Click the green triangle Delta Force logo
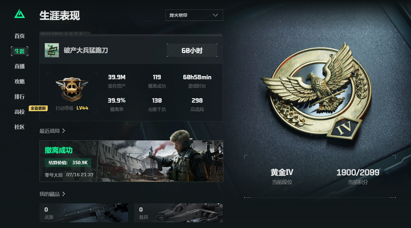411x228 pixels. click(20, 14)
